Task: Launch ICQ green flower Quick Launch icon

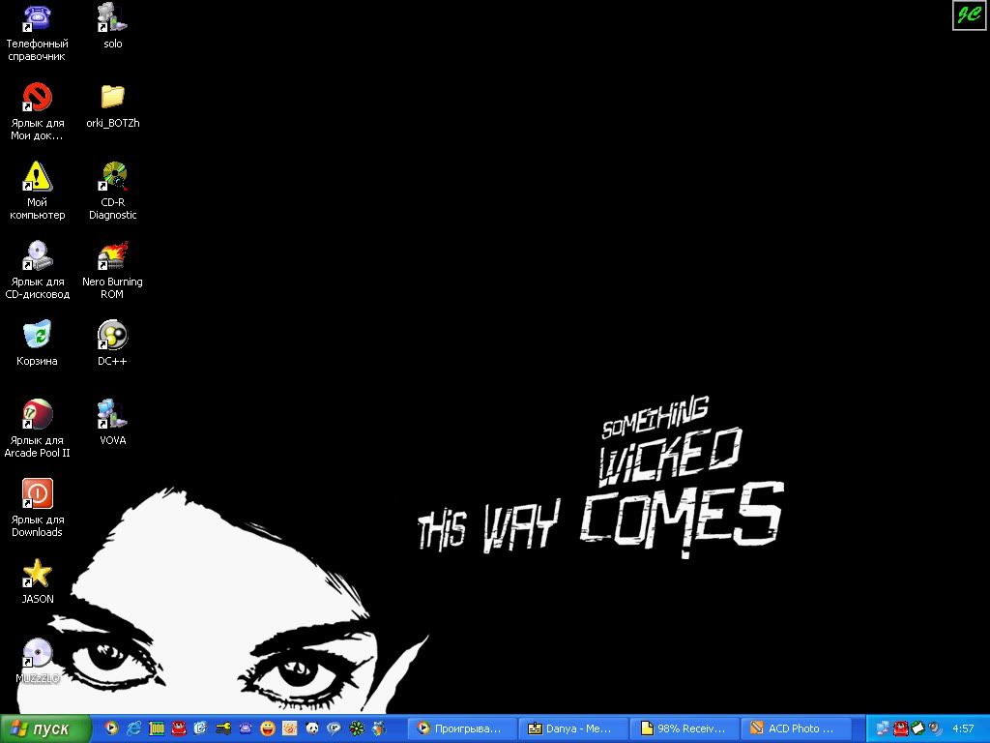Action: (357, 728)
